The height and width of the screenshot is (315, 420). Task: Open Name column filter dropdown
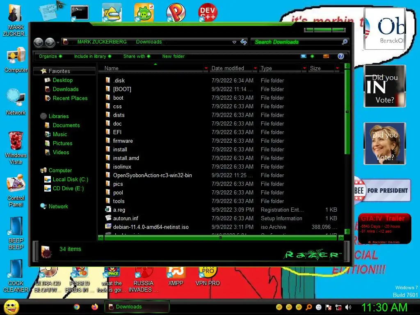tap(206, 68)
